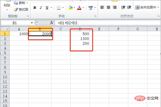The height and width of the screenshot is (107, 161).
Task: Select row 1 header
Action: [5, 34]
